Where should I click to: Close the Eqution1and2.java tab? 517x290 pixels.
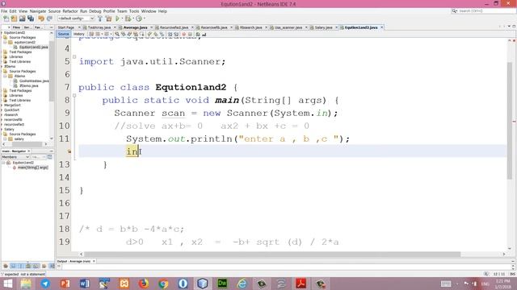(x=382, y=27)
